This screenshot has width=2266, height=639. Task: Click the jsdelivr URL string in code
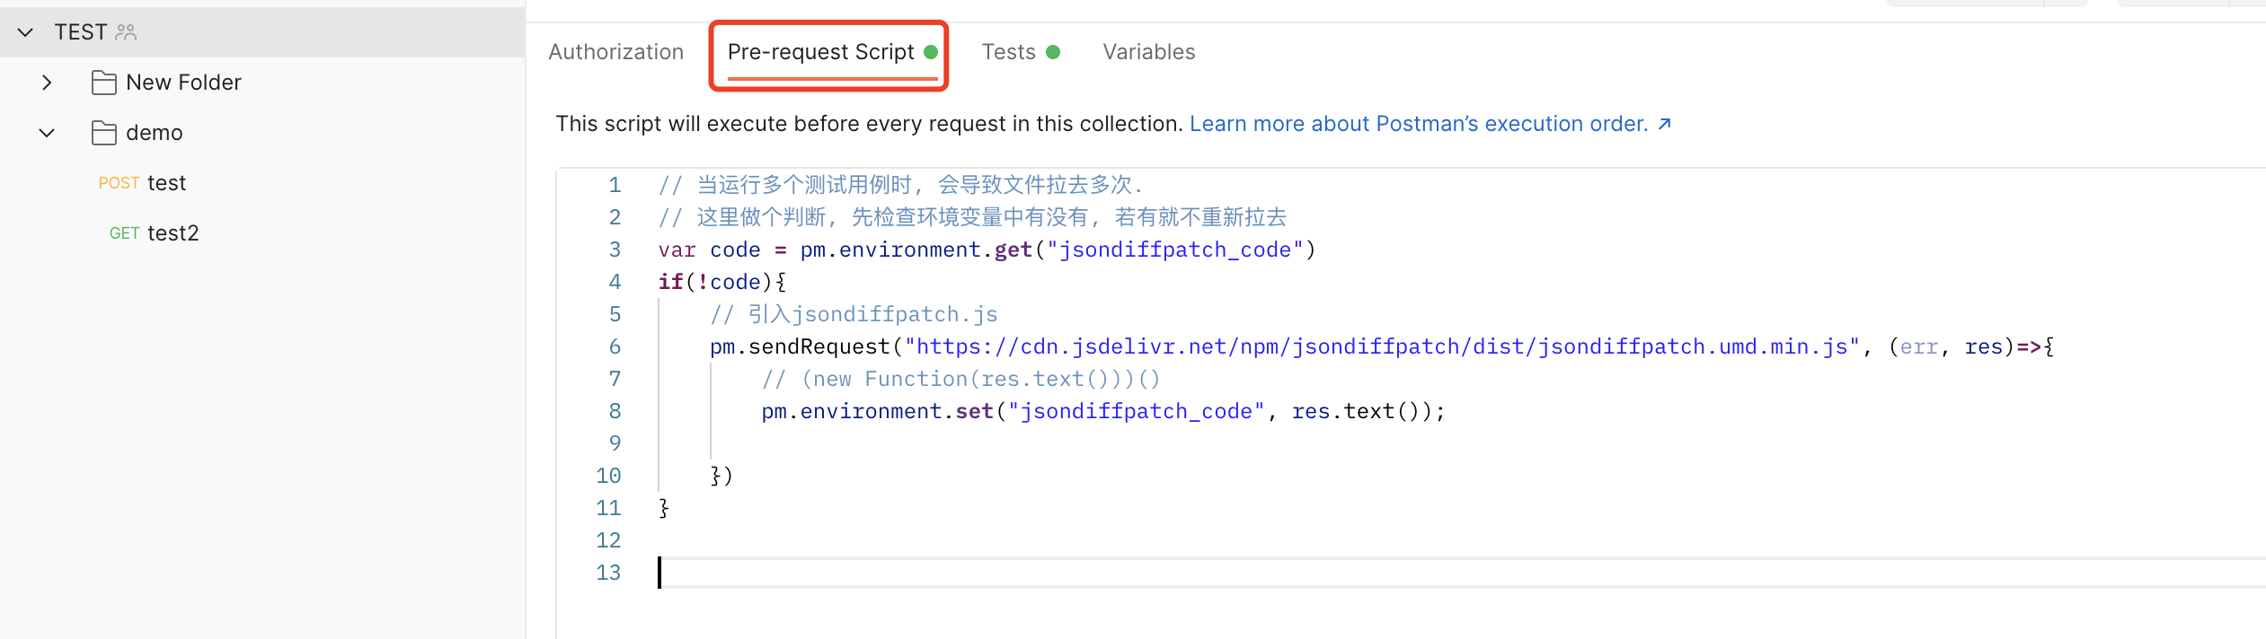point(1382,346)
